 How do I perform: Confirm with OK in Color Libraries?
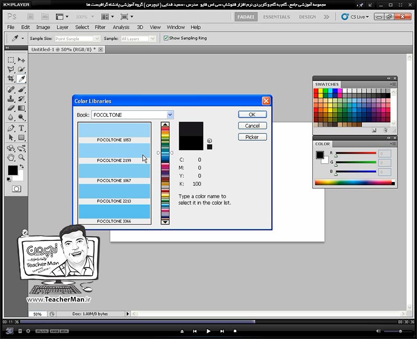click(x=252, y=114)
